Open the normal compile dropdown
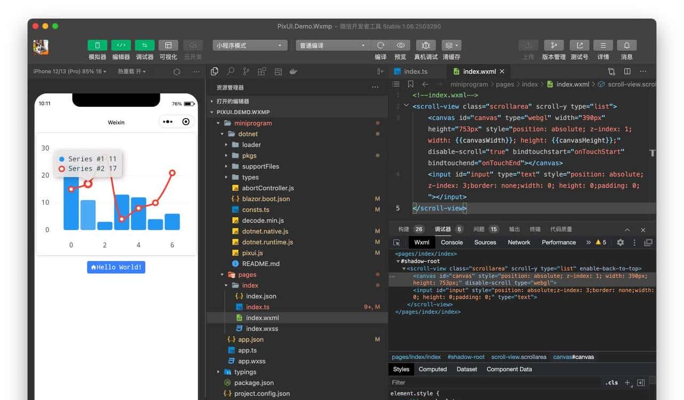 pos(332,46)
